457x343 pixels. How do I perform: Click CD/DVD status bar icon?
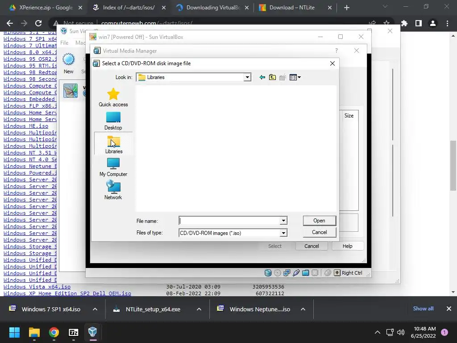pos(278,273)
